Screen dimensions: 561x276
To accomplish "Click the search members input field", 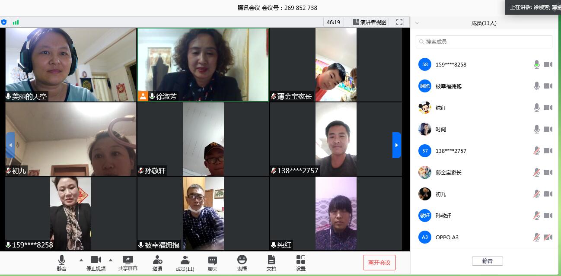I will pyautogui.click(x=484, y=42).
